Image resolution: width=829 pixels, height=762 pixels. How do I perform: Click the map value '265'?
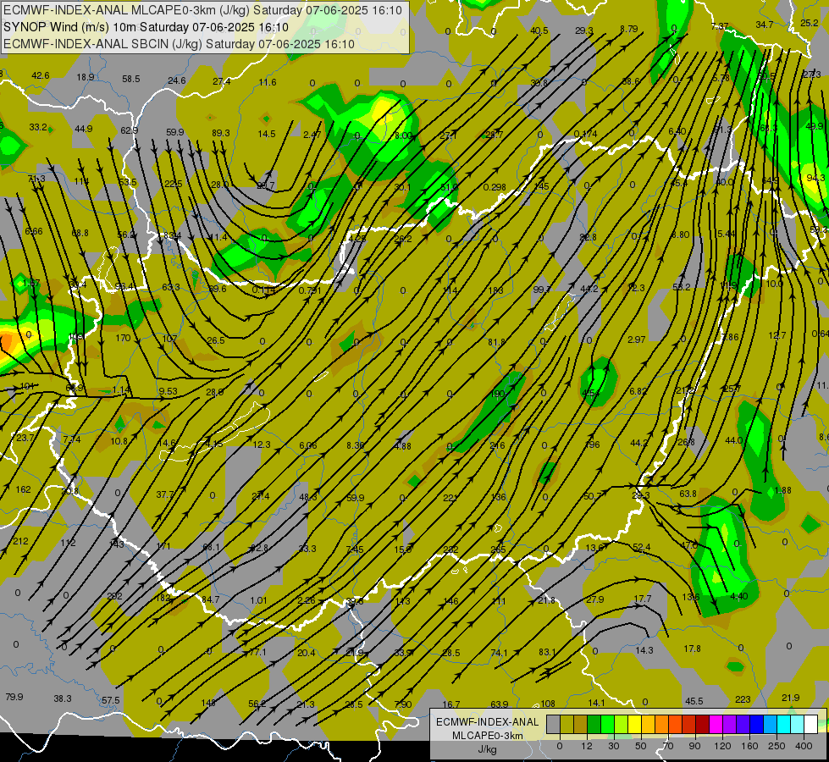(498, 549)
